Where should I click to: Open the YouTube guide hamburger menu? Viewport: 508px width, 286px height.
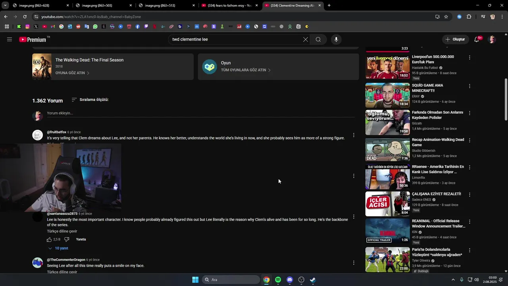(x=10, y=39)
